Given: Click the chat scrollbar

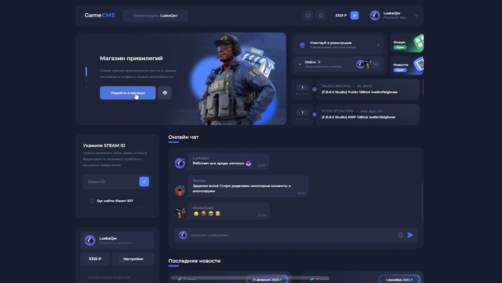Looking at the screenshot, I should coord(422,202).
